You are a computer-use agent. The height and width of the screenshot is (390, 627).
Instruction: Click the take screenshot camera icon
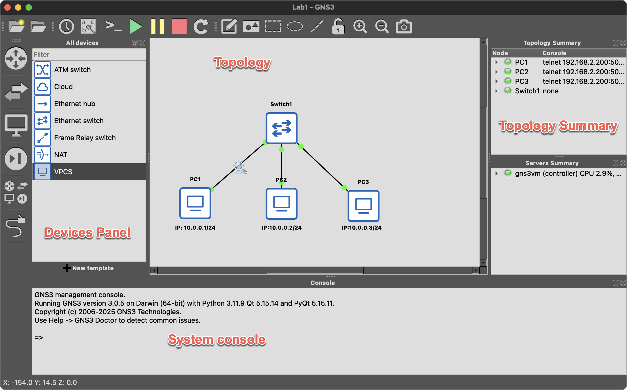tap(404, 26)
